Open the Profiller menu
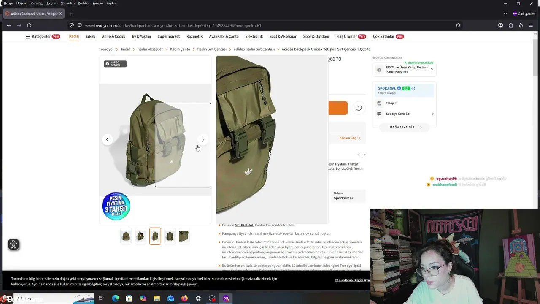The width and height of the screenshot is (540, 304). (x=84, y=3)
